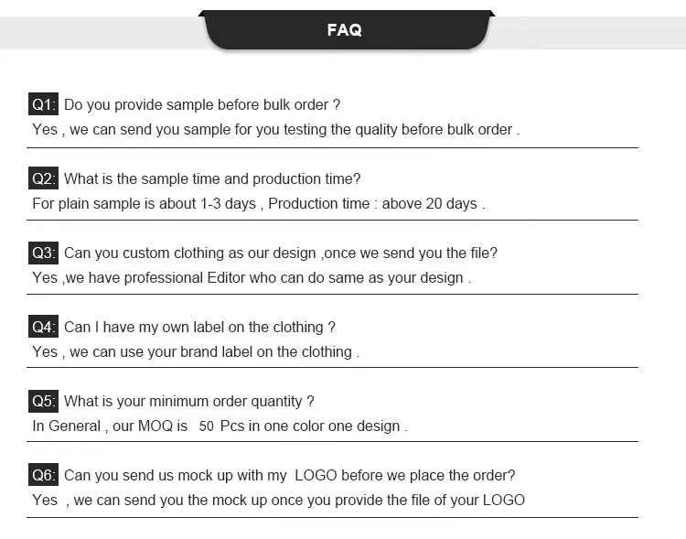Click the Q1 label badge

pyautogui.click(x=43, y=104)
